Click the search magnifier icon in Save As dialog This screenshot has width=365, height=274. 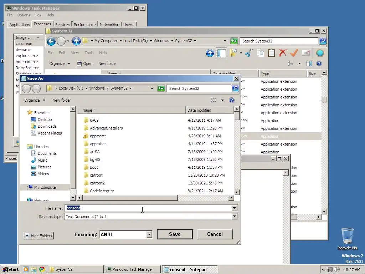click(x=235, y=88)
